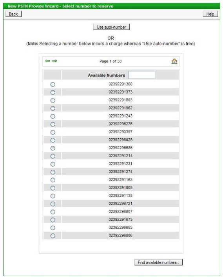Screen dimensions: 223x277
Task: Choose number 02392296276 radio option
Action: (53, 124)
